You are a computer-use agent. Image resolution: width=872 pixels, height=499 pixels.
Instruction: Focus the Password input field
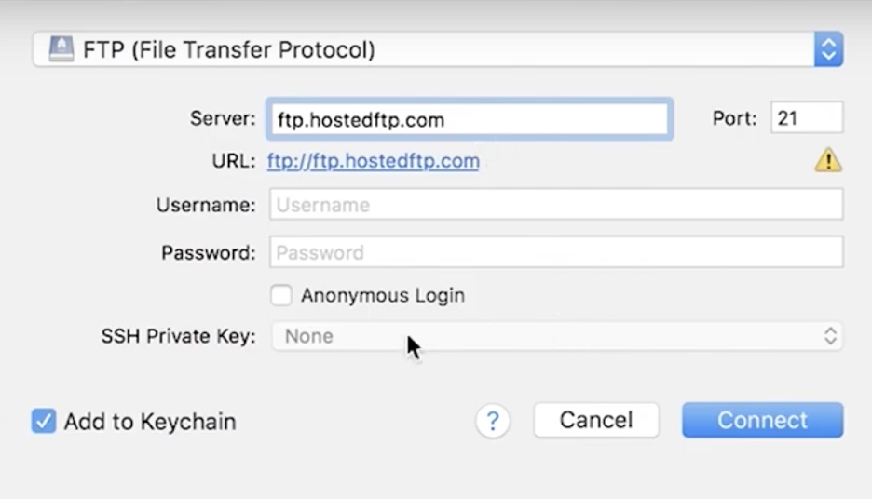pos(556,252)
